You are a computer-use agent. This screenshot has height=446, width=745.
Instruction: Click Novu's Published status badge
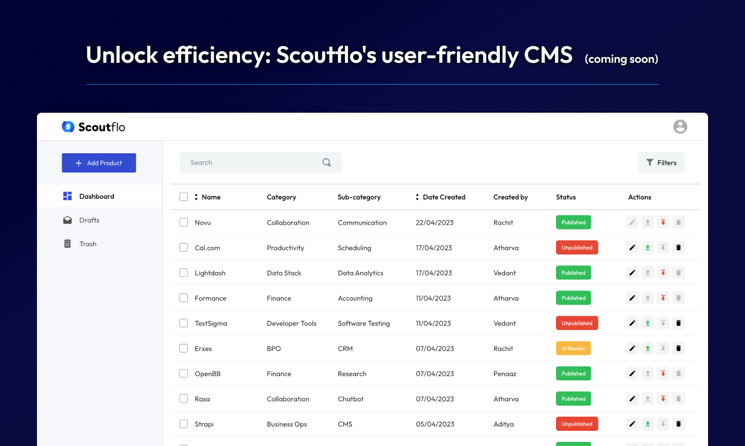point(574,222)
